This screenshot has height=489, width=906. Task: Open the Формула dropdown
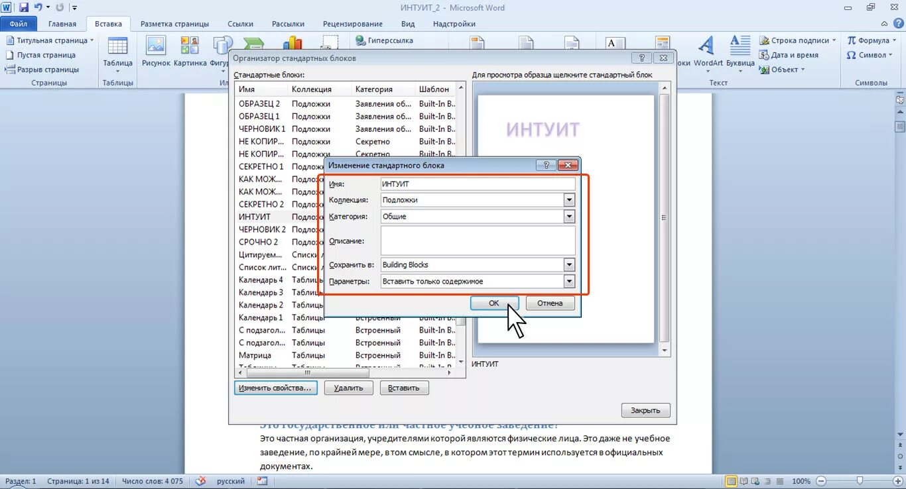(872, 40)
